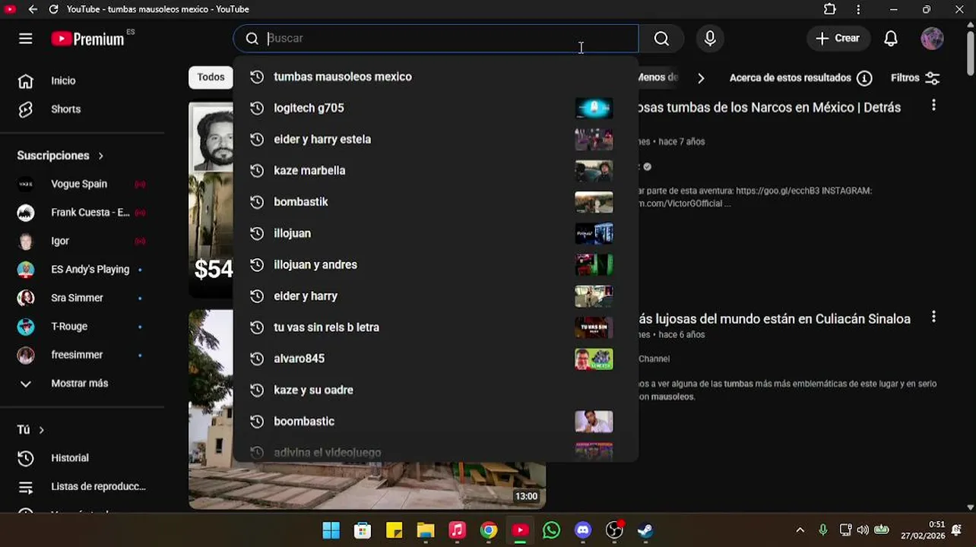Start voice search with microphone
976x547 pixels.
pyautogui.click(x=710, y=39)
